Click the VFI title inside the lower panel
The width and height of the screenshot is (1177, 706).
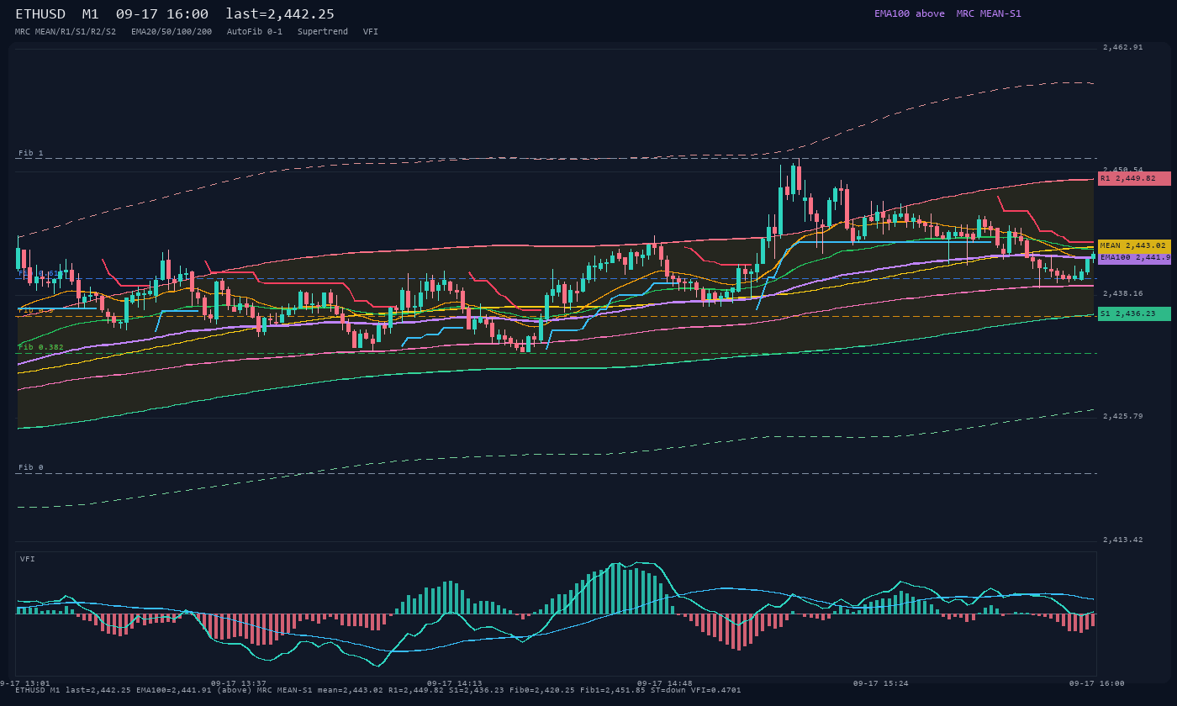[28, 559]
